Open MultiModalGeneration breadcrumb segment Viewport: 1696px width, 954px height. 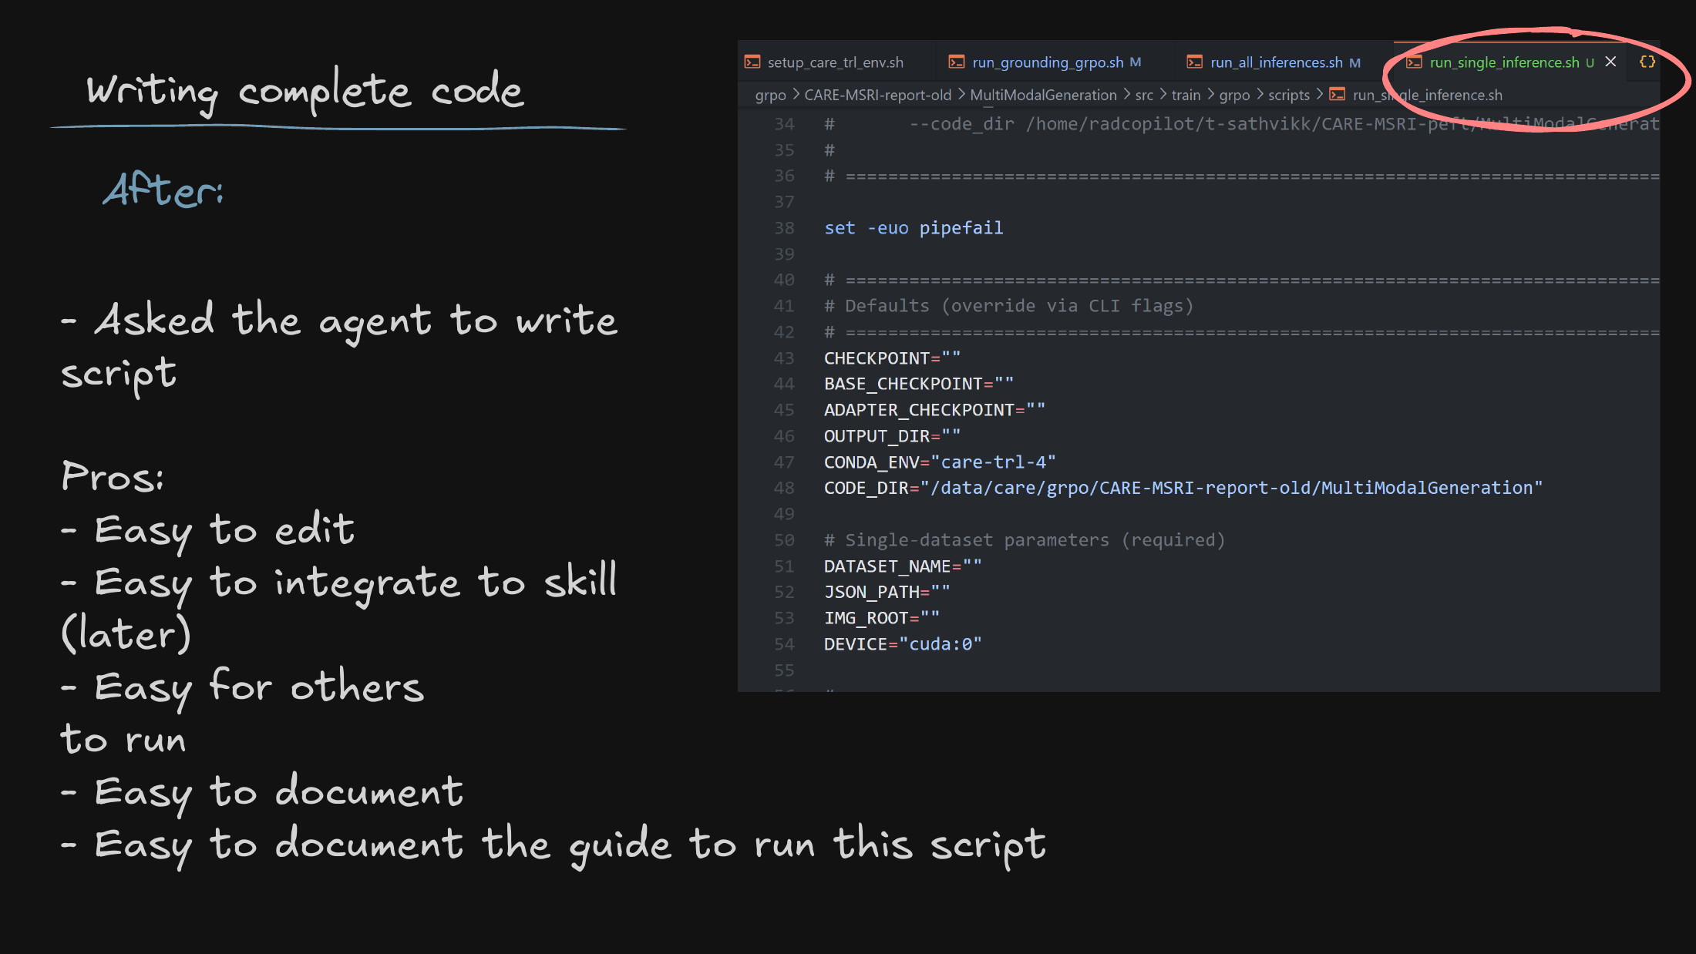(x=1043, y=95)
